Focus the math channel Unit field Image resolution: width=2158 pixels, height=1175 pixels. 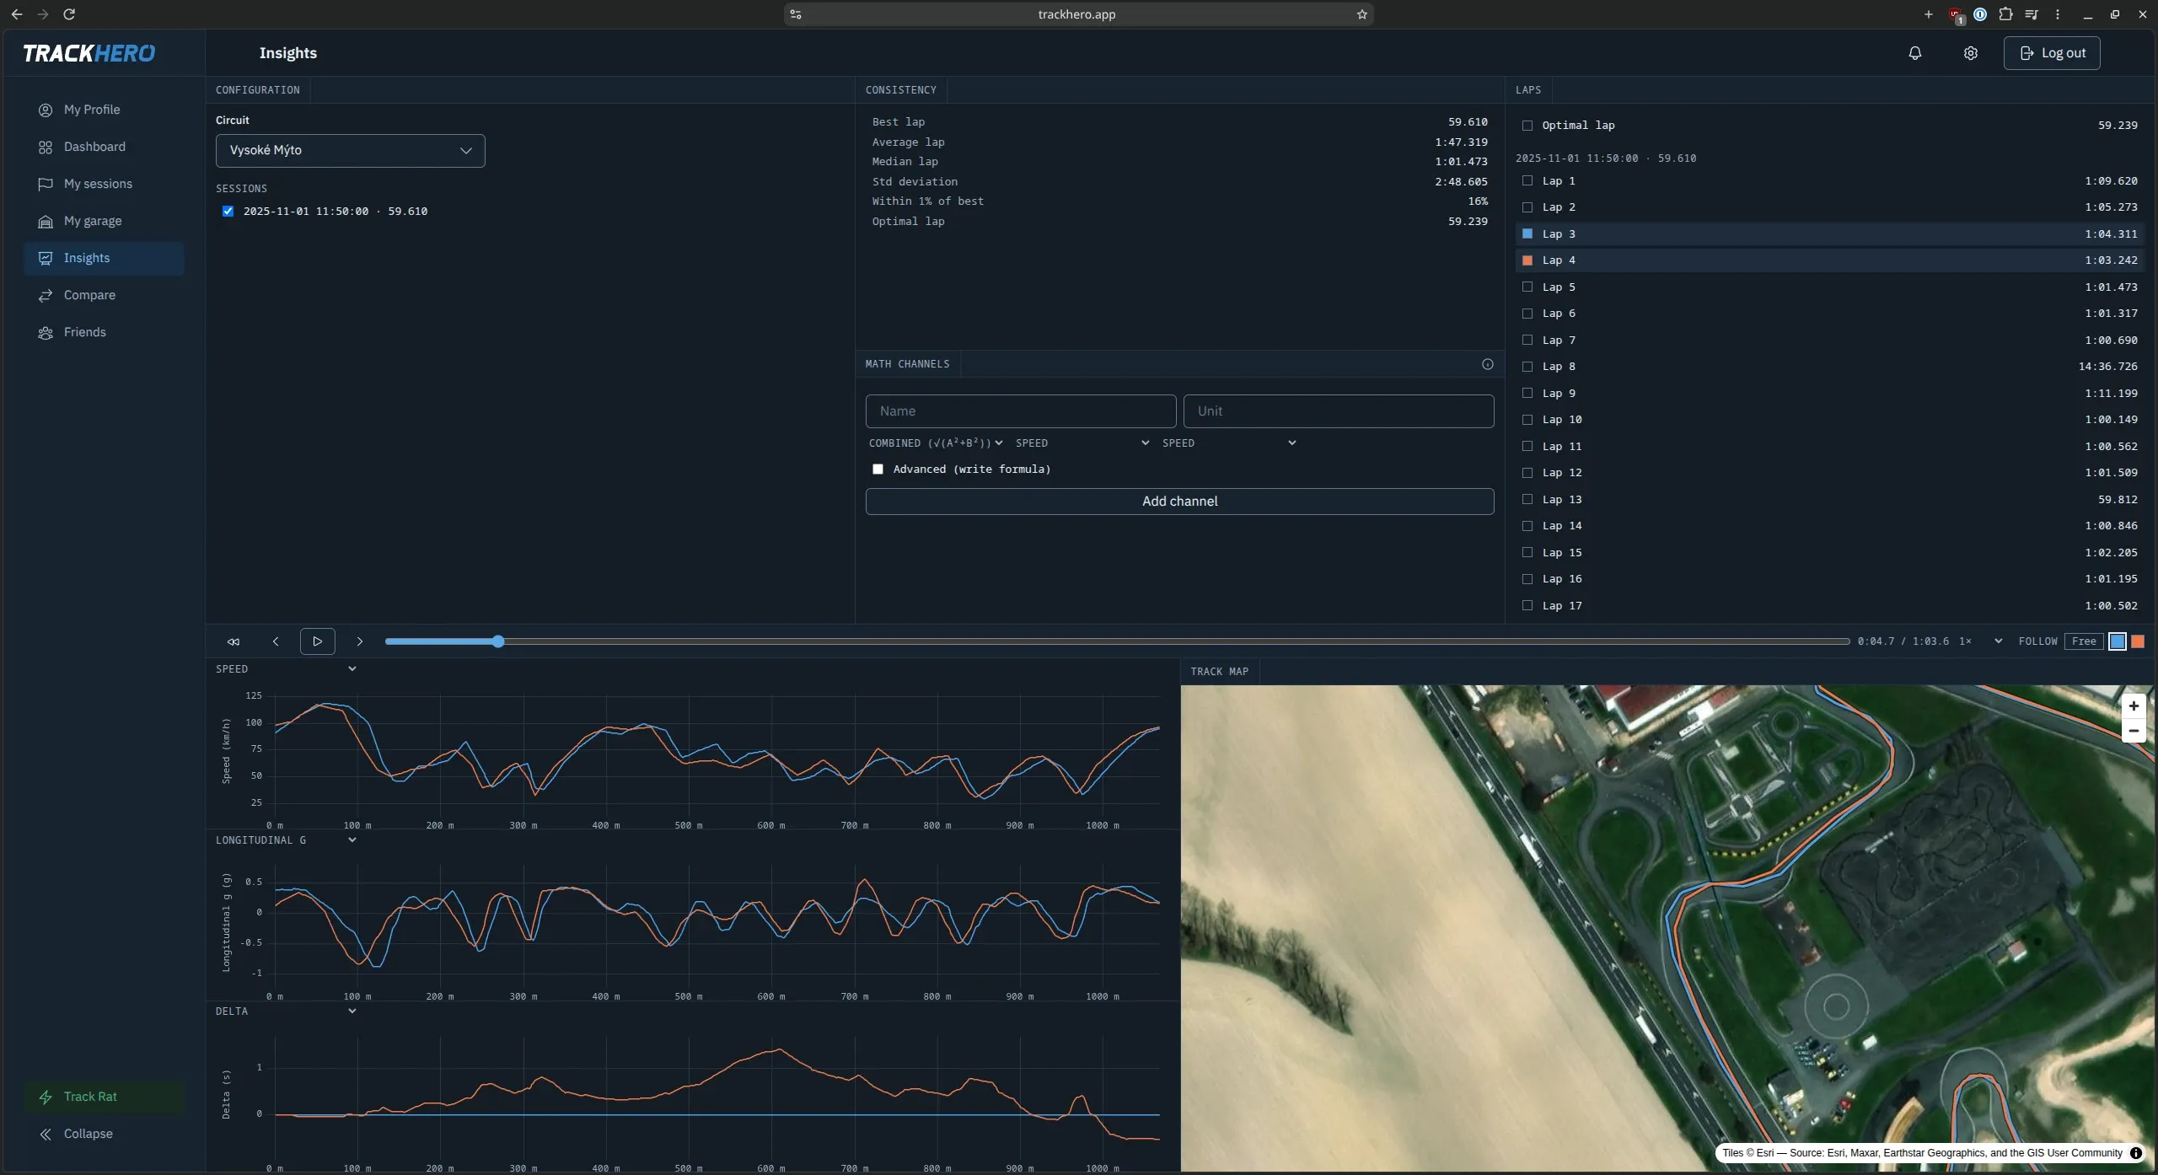click(x=1338, y=411)
